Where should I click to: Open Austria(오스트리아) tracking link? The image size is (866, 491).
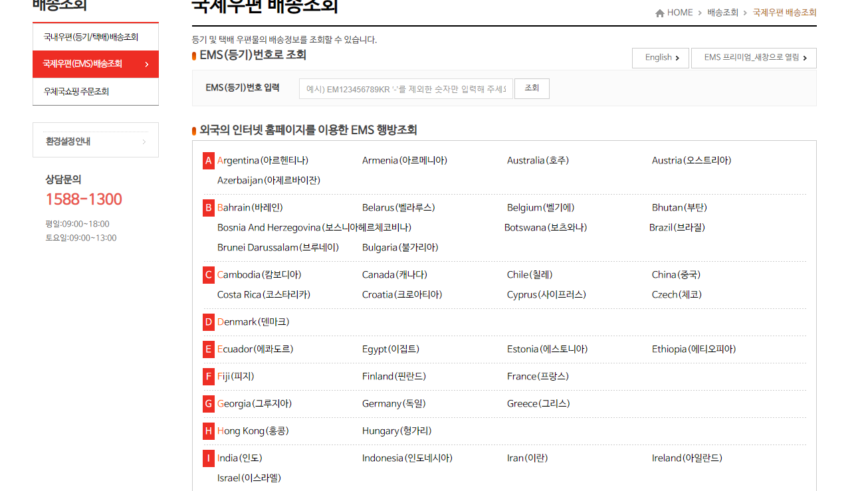tap(692, 161)
